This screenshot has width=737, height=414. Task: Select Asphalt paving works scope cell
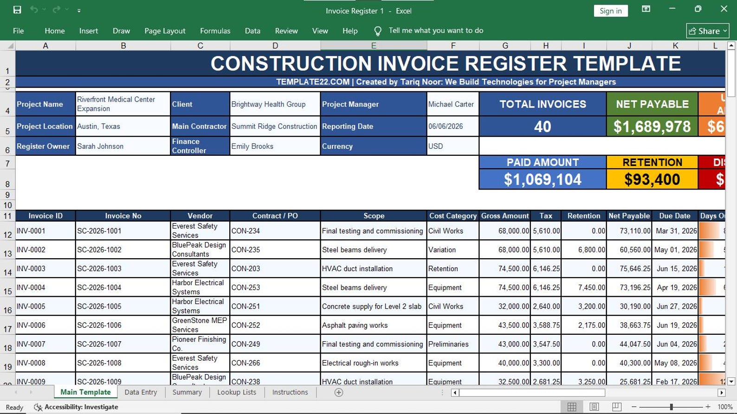click(374, 325)
